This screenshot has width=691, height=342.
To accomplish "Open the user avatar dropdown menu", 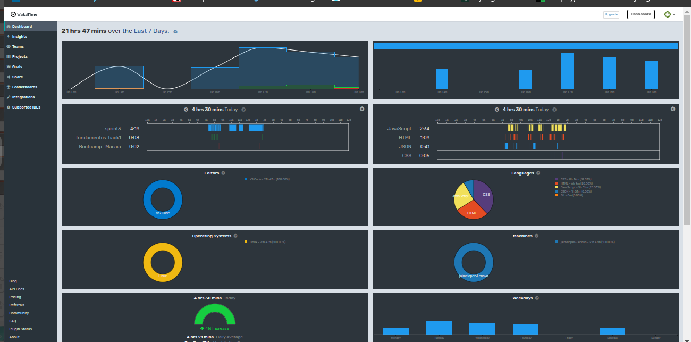I will [x=670, y=14].
